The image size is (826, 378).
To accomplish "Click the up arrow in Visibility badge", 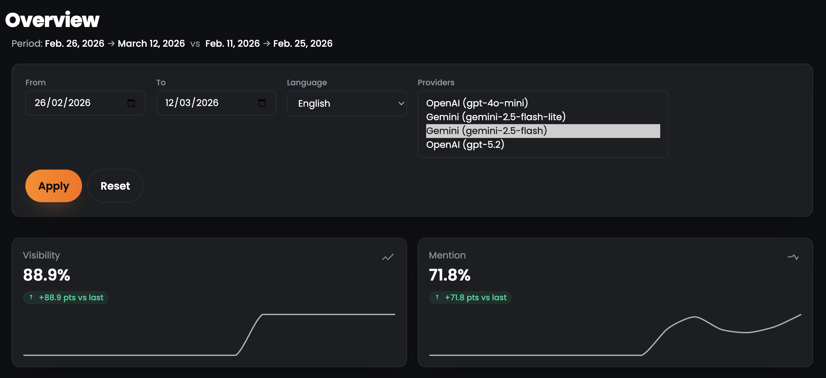I will click(31, 297).
